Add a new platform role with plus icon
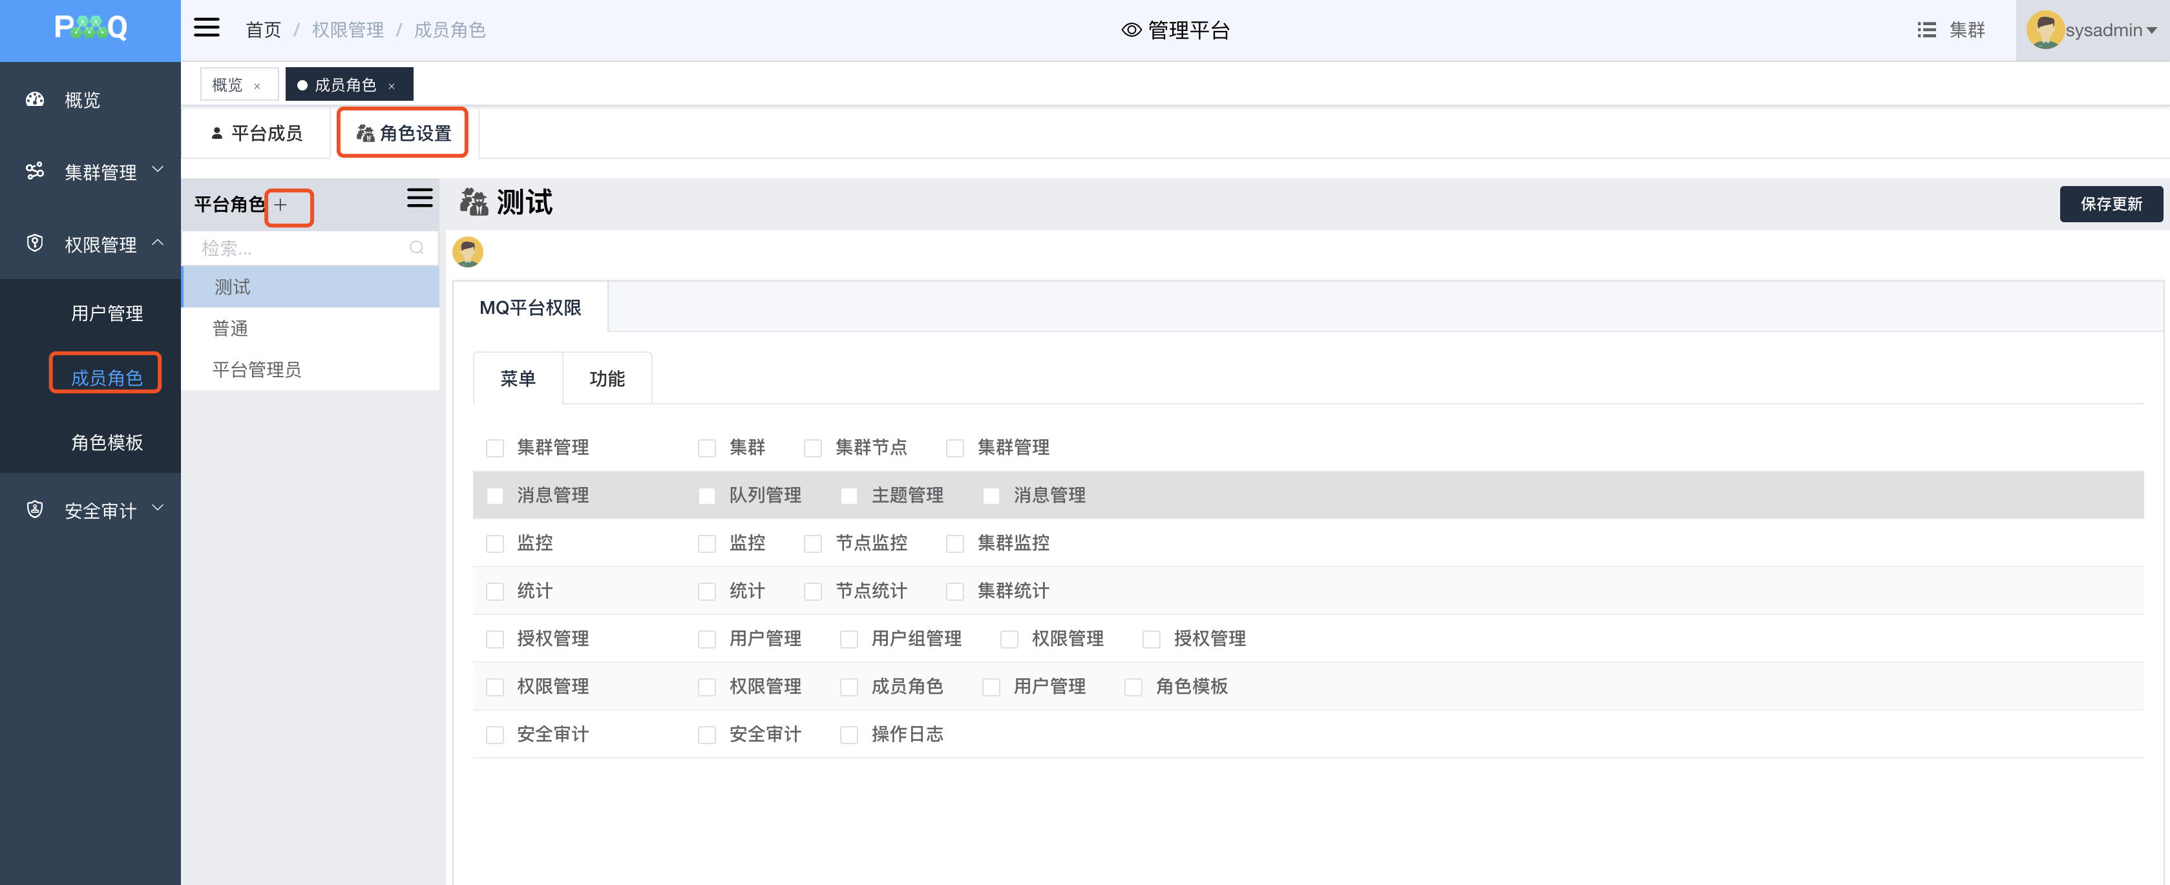 coord(280,205)
